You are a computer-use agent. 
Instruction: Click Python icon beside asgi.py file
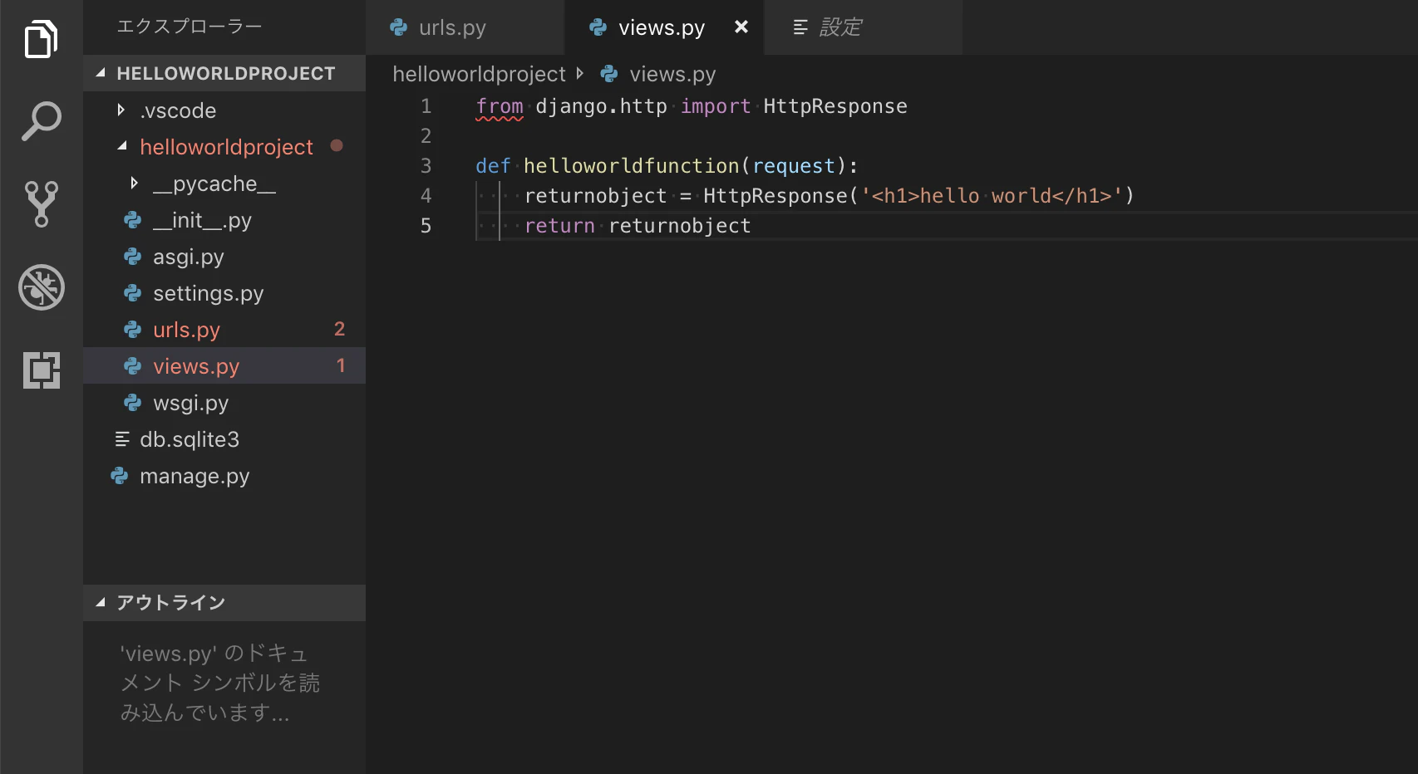click(132, 257)
